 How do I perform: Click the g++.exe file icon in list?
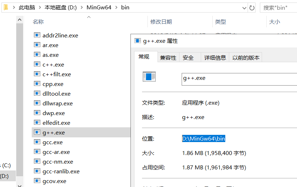(37, 132)
